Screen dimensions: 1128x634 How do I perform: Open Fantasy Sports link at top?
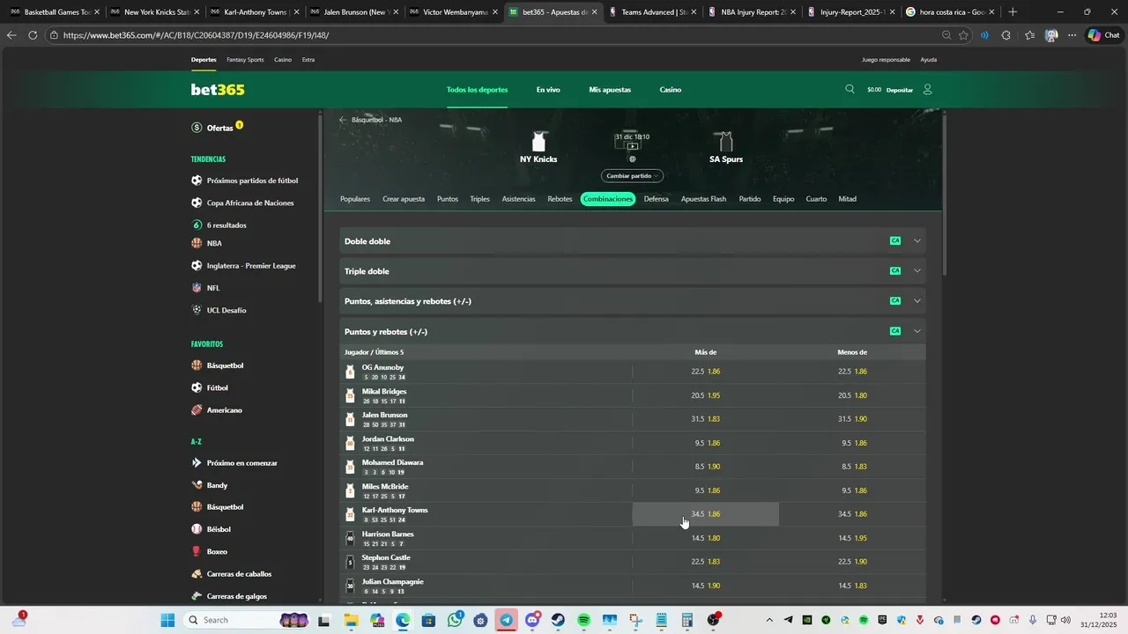pyautogui.click(x=245, y=60)
